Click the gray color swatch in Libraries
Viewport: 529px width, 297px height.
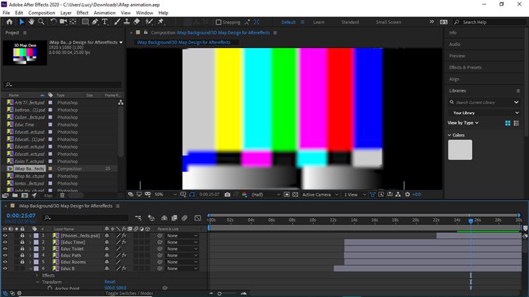pyautogui.click(x=460, y=150)
